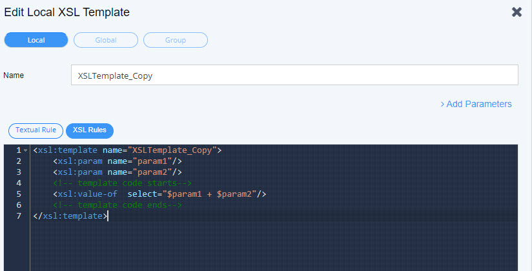The image size is (532, 271).
Task: Close the Edit Local XSL Template dialog
Action: tap(517, 12)
